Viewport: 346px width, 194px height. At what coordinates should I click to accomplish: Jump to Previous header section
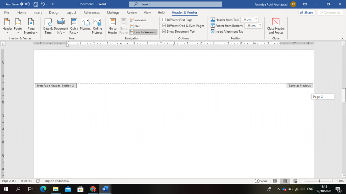point(138,20)
